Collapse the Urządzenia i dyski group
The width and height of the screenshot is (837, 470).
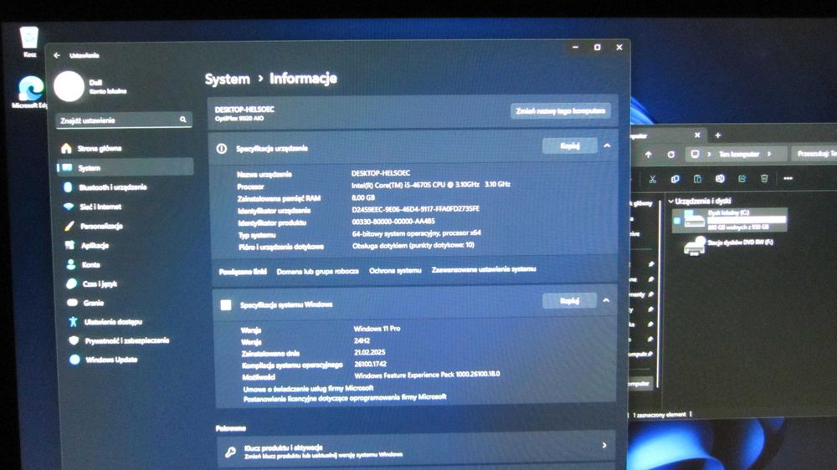pos(671,201)
